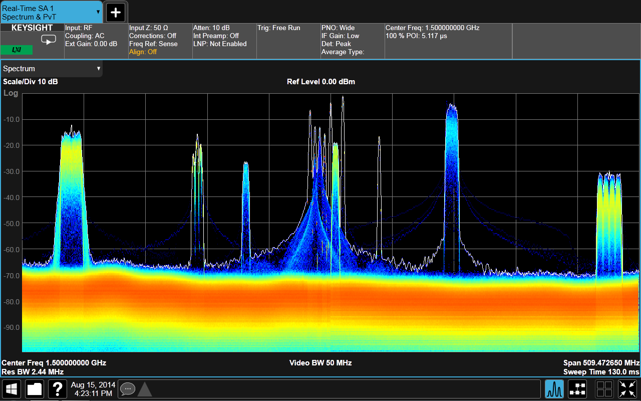Open the Windows start menu icon

coord(12,389)
